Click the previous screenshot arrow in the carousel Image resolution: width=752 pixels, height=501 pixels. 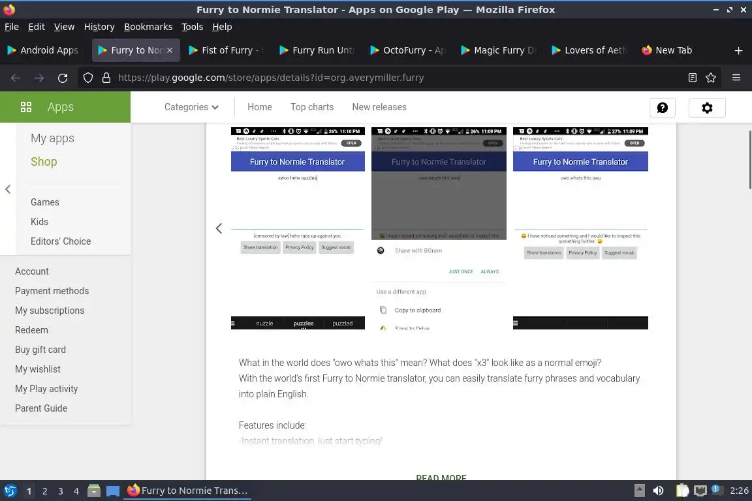coord(219,228)
